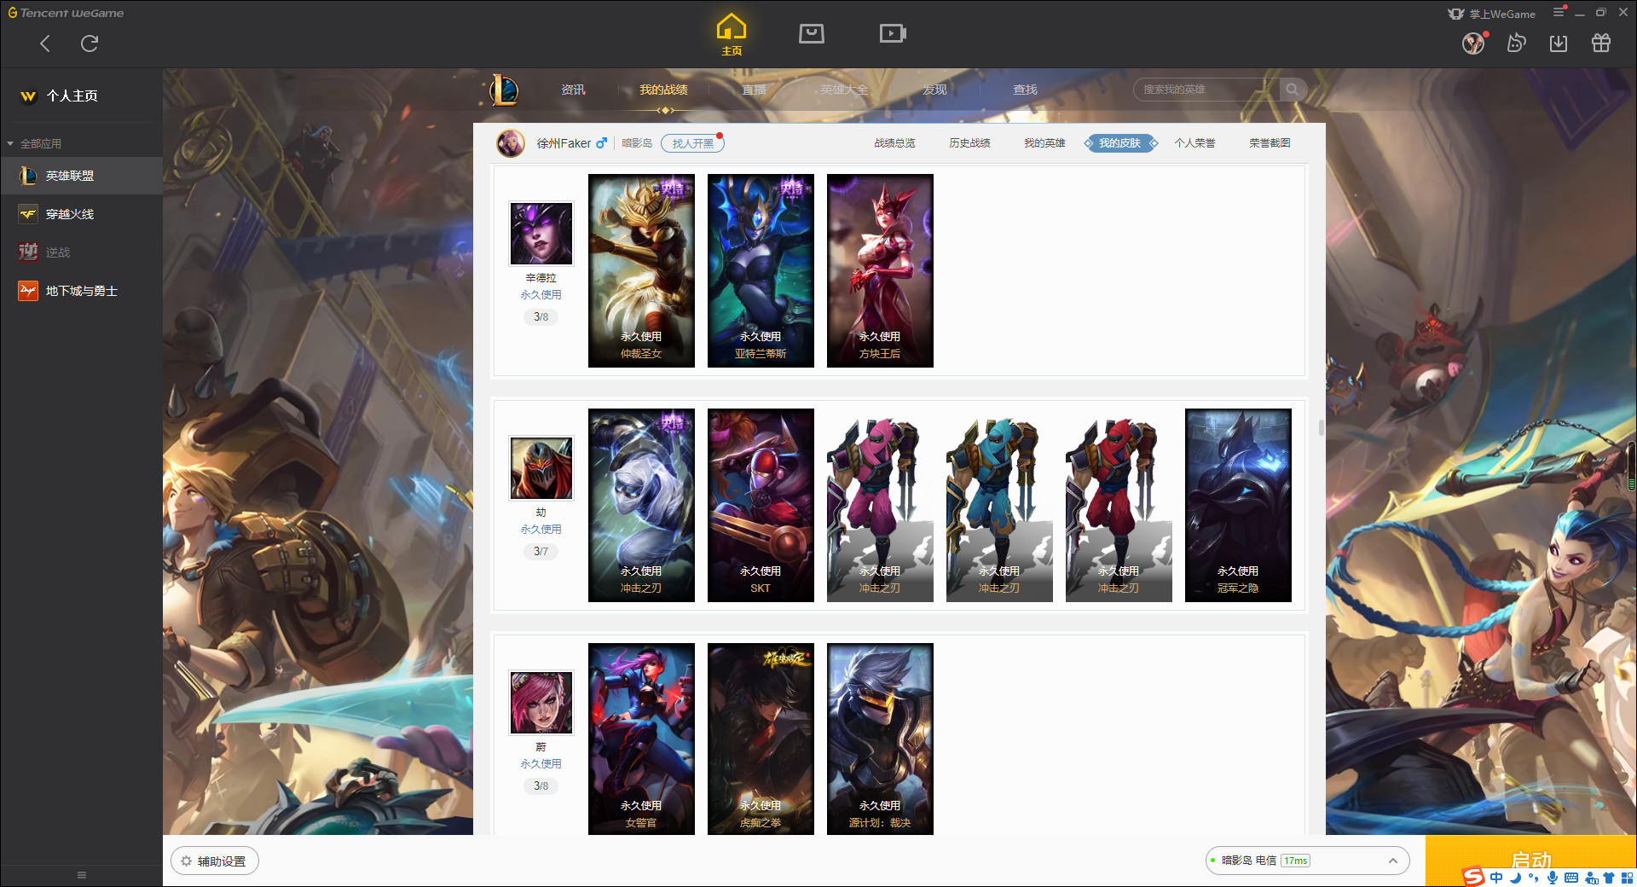Switch to the 历史战绩 sub-tab
The height and width of the screenshot is (887, 1637).
[969, 143]
